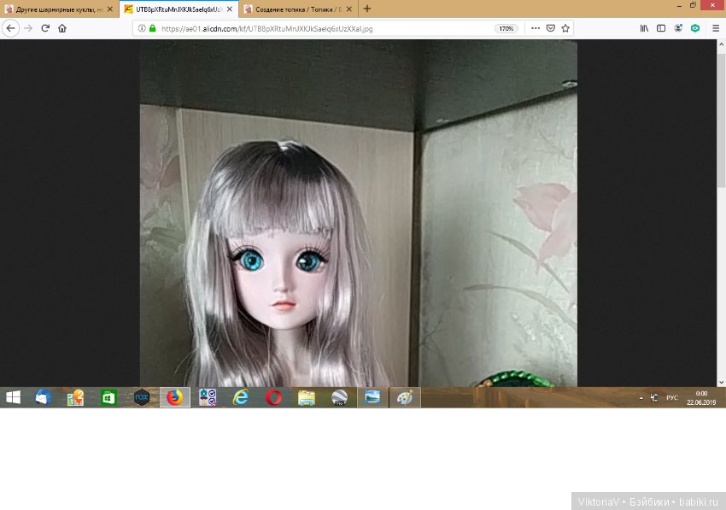Image resolution: width=726 pixels, height=510 pixels.
Task: Switch to the 'Другие шарнирные куклы' tab
Action: pos(58,9)
